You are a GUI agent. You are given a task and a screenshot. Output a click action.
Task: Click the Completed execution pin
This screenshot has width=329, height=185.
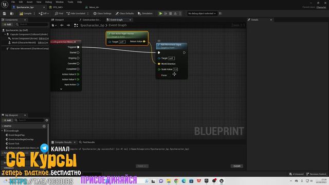coord(78,69)
